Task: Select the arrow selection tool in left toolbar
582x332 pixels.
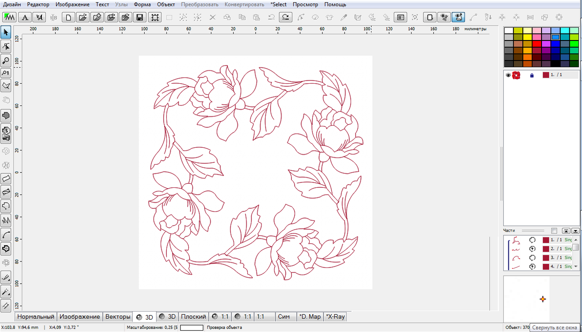Action: pos(6,32)
